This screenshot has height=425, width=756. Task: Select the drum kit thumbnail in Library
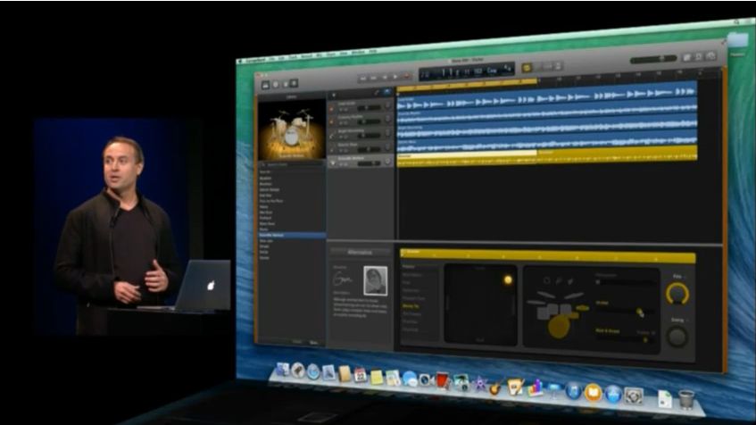[x=291, y=131]
